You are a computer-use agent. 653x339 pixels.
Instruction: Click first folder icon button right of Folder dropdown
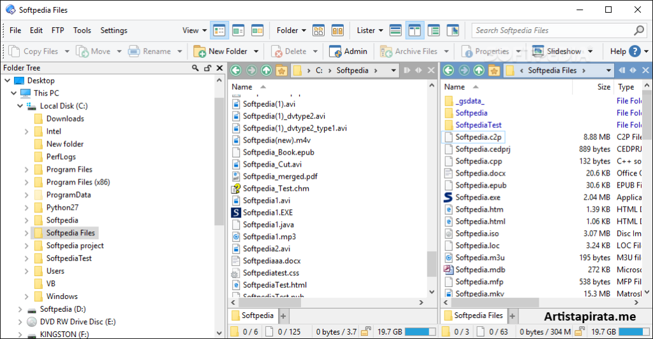click(319, 31)
